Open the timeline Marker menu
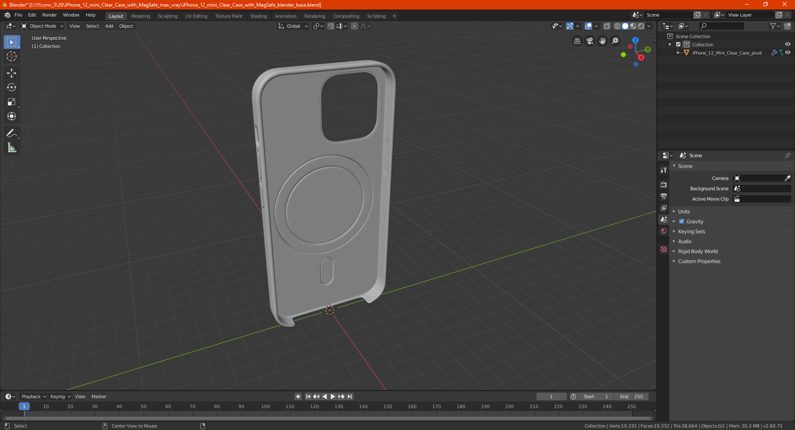This screenshot has height=430, width=795. tap(99, 397)
